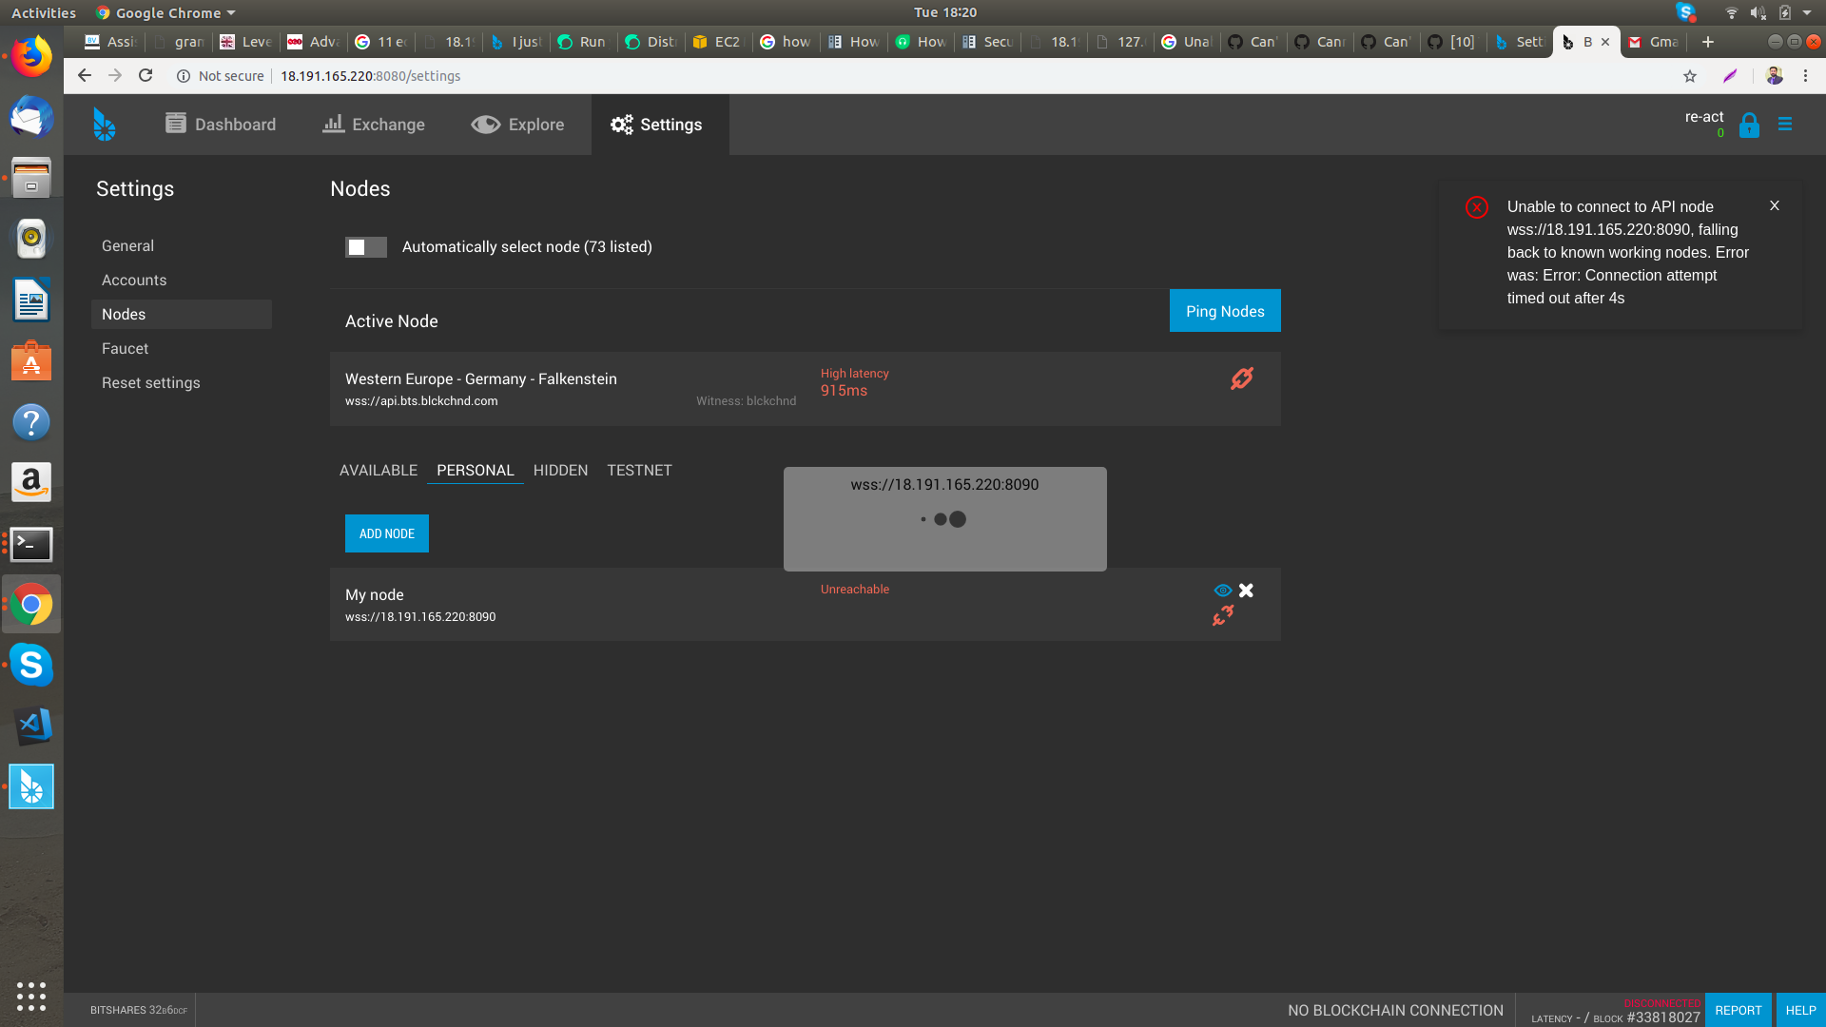1826x1027 pixels.
Task: Open Faucet settings in the sidebar
Action: 125,348
